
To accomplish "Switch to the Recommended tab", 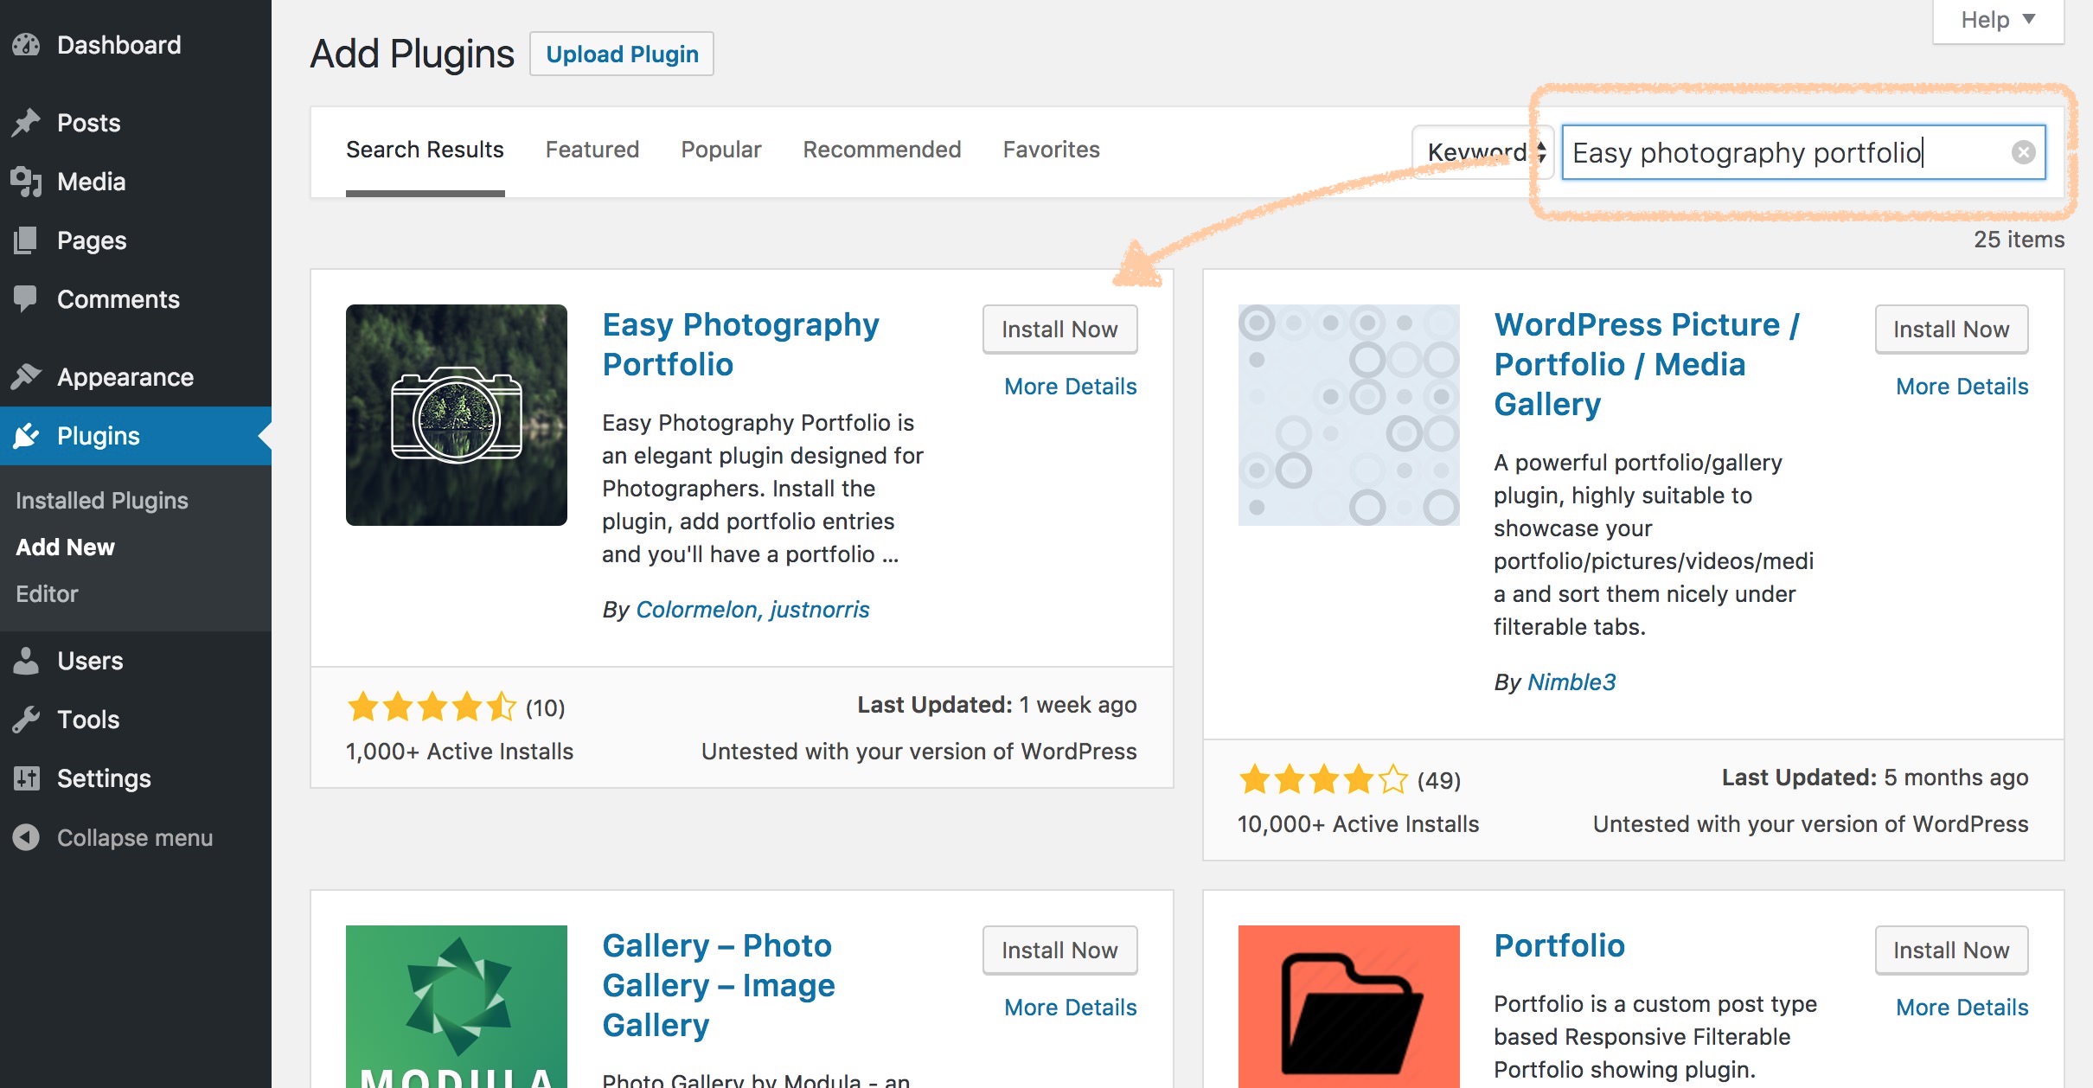I will click(882, 150).
